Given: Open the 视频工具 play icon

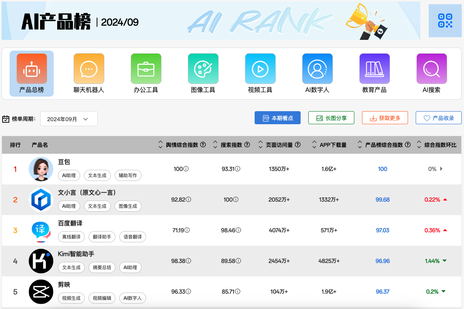Looking at the screenshot, I should pos(260,69).
